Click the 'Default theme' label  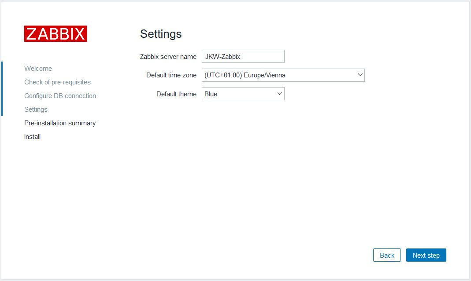[176, 94]
